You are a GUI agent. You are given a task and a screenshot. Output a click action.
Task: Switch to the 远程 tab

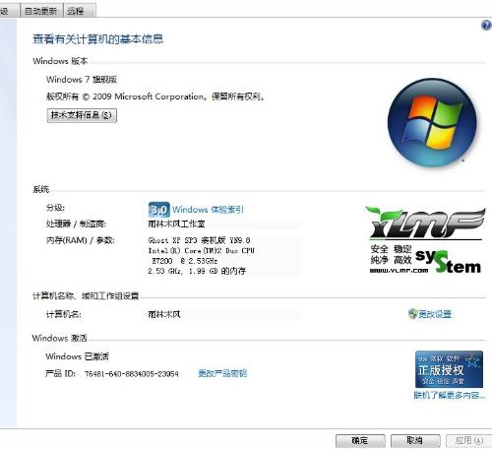[79, 11]
